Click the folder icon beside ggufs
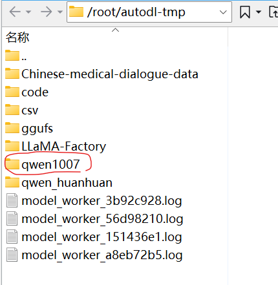This screenshot has width=278, height=285. coord(12,128)
